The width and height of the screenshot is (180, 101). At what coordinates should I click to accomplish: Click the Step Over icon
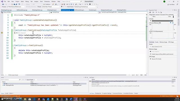point(71,4)
